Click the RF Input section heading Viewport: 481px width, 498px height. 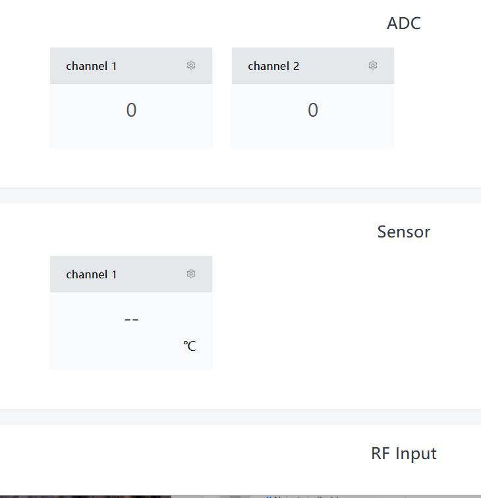403,454
